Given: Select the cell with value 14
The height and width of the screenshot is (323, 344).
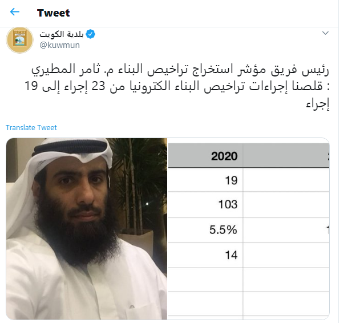Looking at the screenshot, I should click(x=230, y=256).
